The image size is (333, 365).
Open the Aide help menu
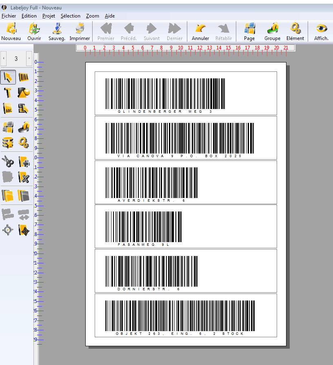click(110, 16)
